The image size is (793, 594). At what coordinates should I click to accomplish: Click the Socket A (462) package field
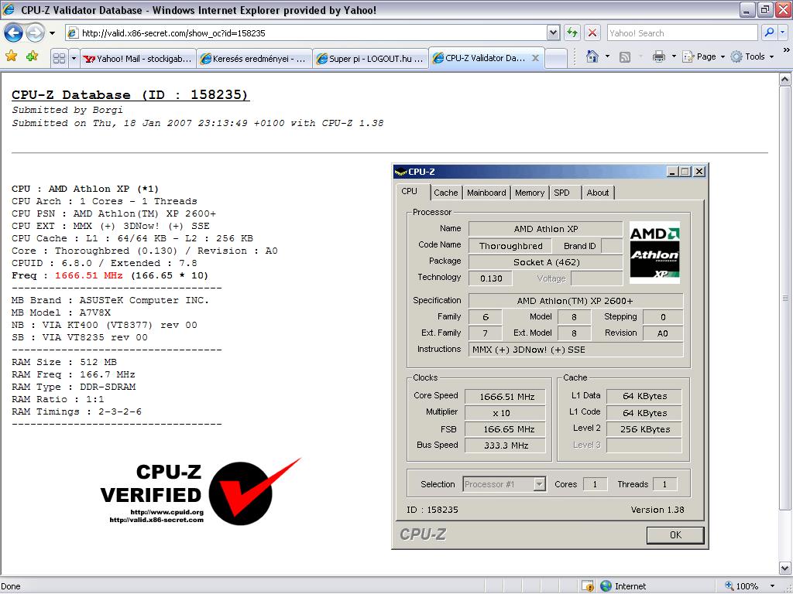tap(546, 262)
